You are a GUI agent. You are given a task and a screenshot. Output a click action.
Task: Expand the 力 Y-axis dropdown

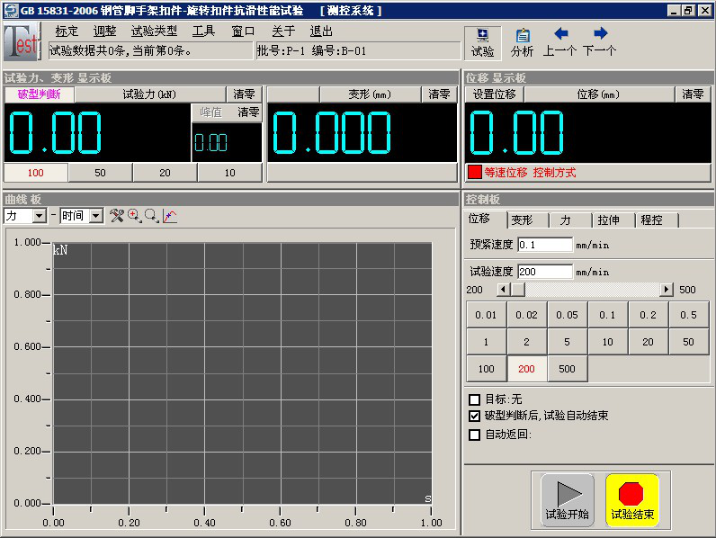tap(39, 216)
